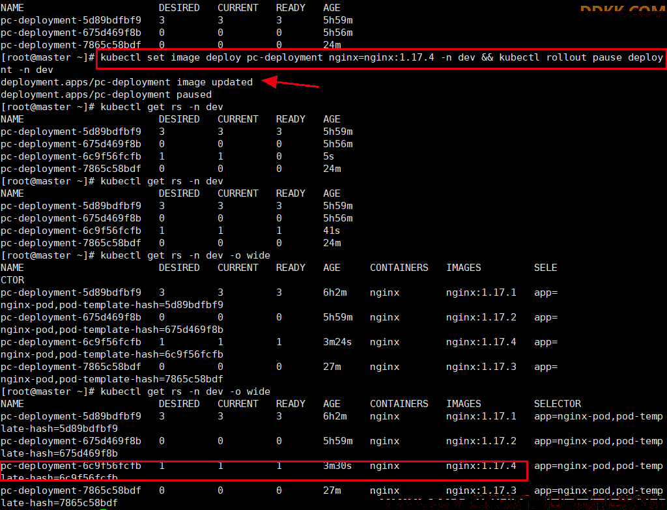The image size is (667, 510).
Task: Click the 41s age of pc-deployment-6c9f56fcfb
Action: (x=332, y=231)
